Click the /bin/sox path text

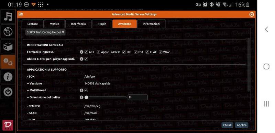[90, 77]
